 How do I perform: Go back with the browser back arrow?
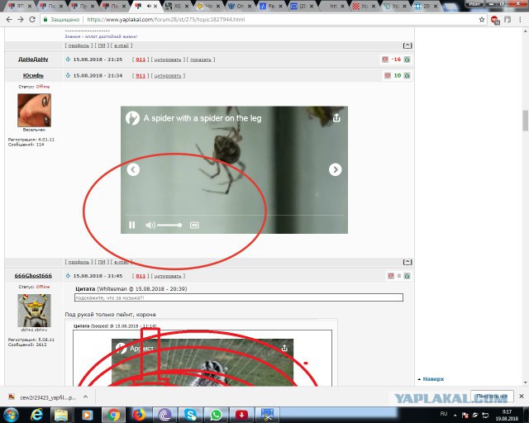(9, 20)
